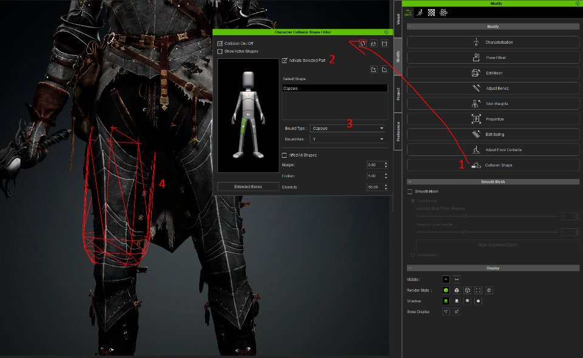The width and height of the screenshot is (583, 358).
Task: Open the Visual side tab
Action: (x=398, y=19)
